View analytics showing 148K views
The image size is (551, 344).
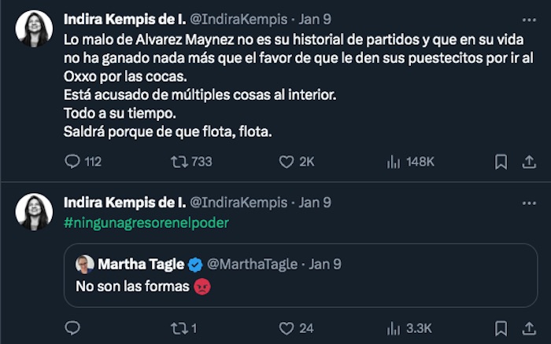pyautogui.click(x=394, y=162)
